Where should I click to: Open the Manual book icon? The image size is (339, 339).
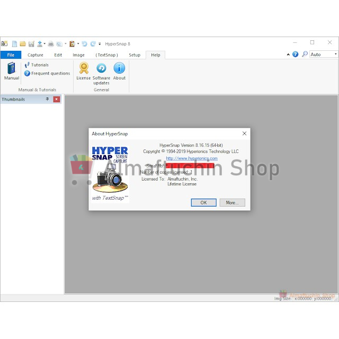[12, 71]
